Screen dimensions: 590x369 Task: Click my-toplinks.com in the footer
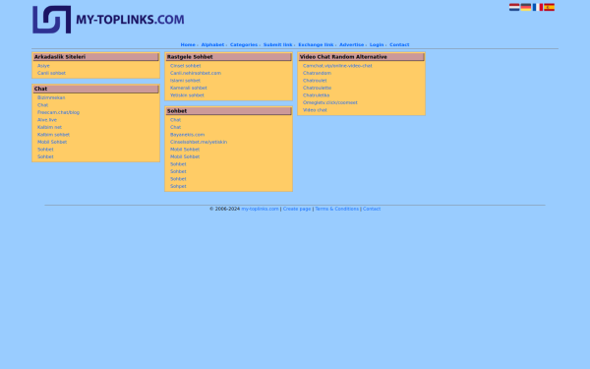(260, 209)
